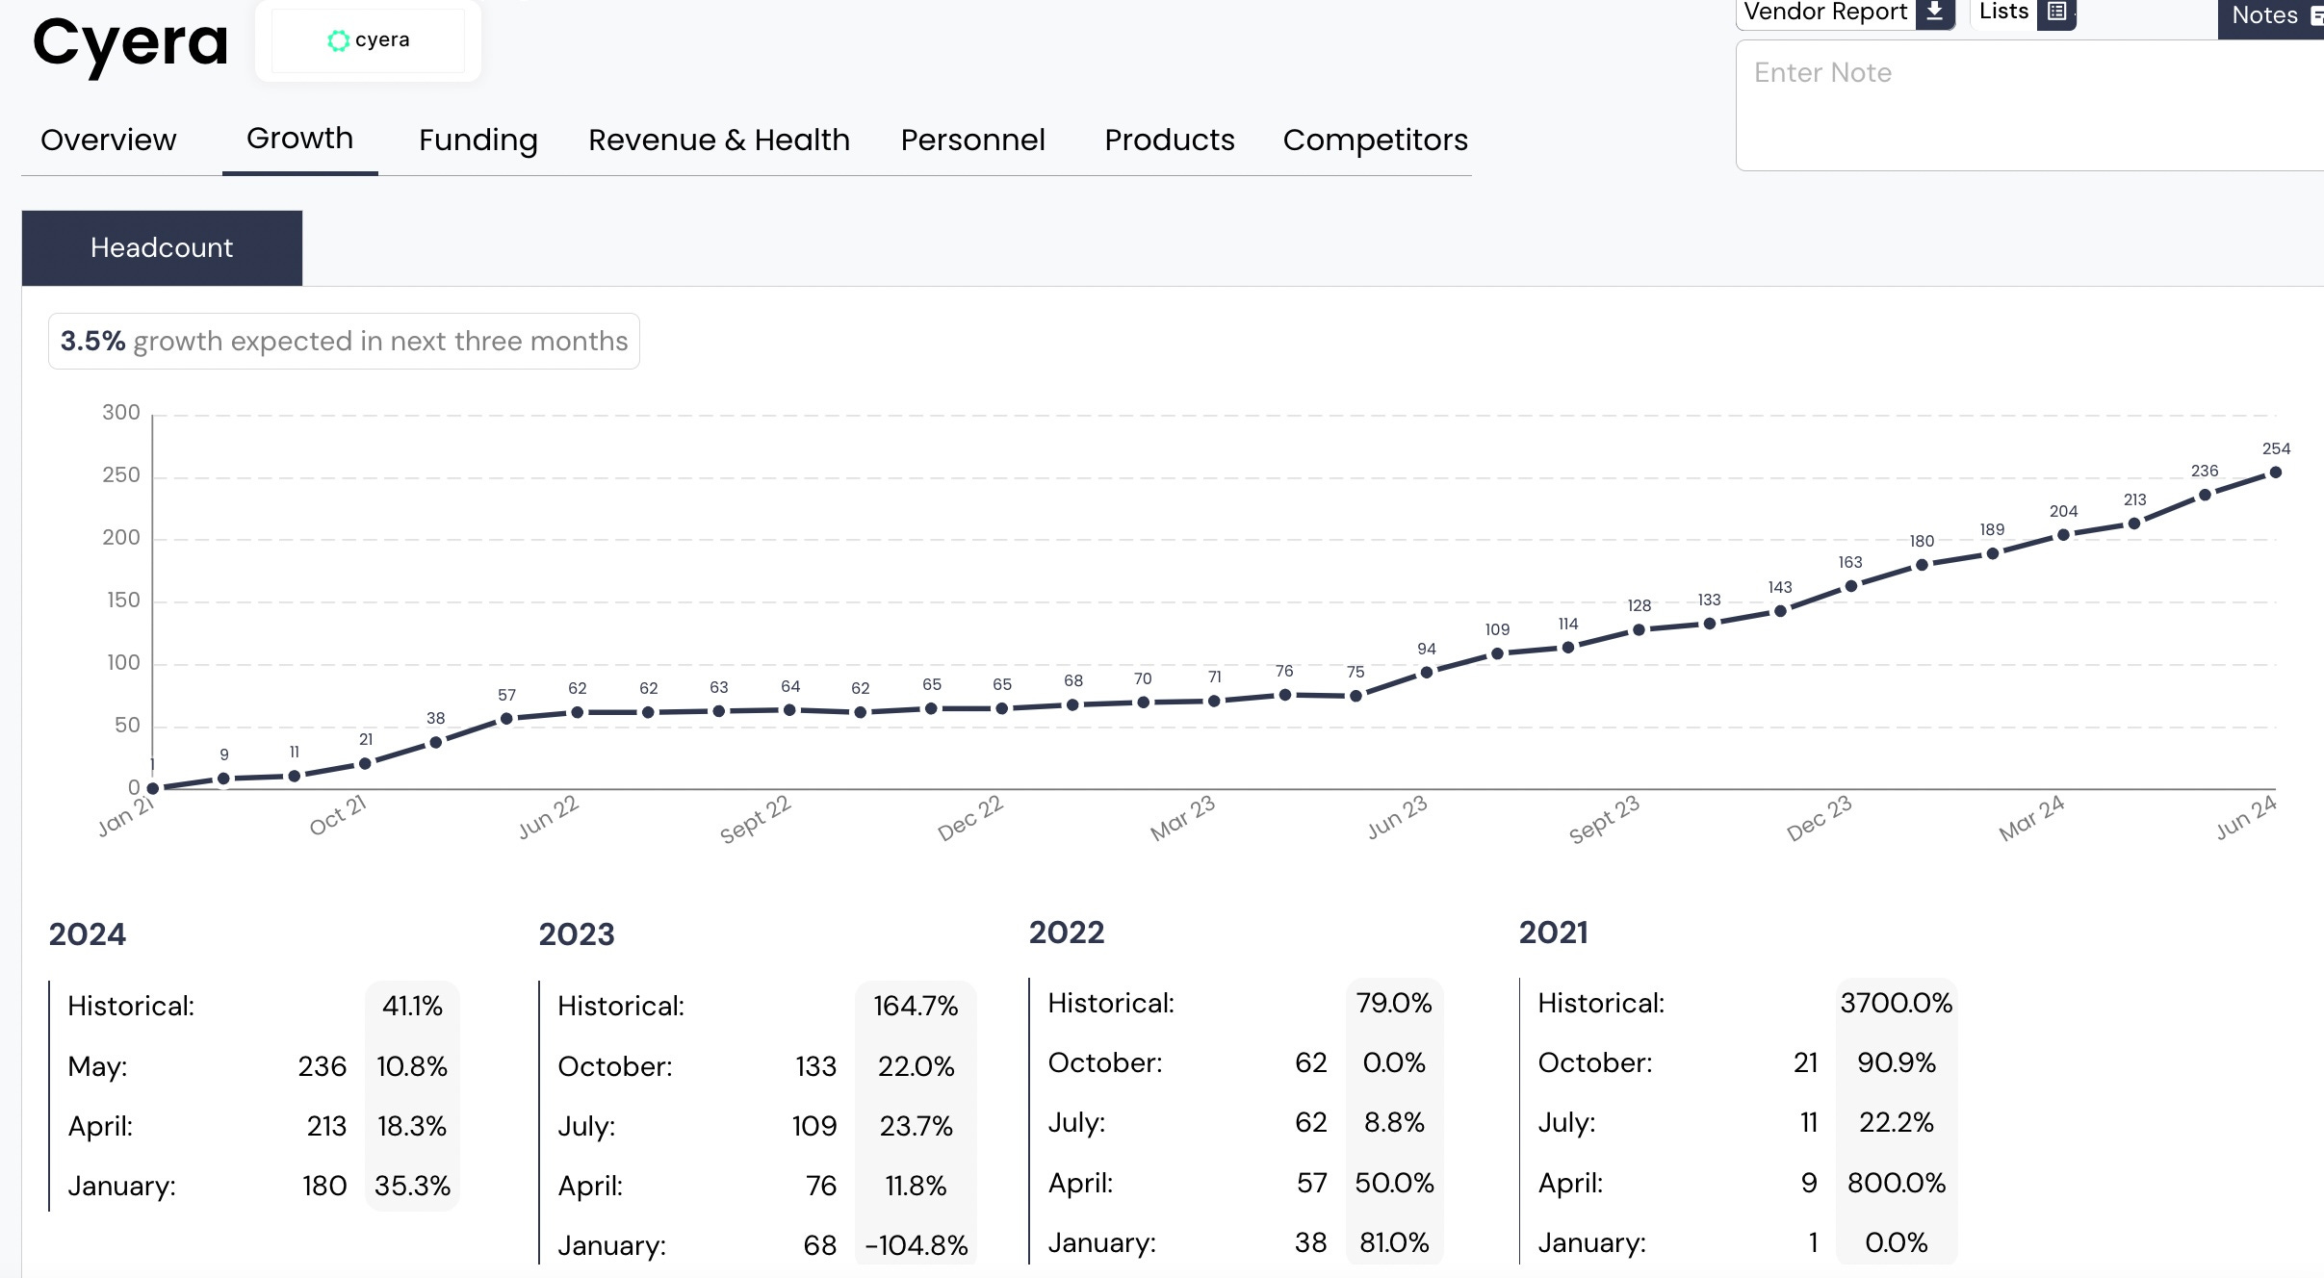
Task: Click the 21 data point on chart
Action: click(x=365, y=763)
